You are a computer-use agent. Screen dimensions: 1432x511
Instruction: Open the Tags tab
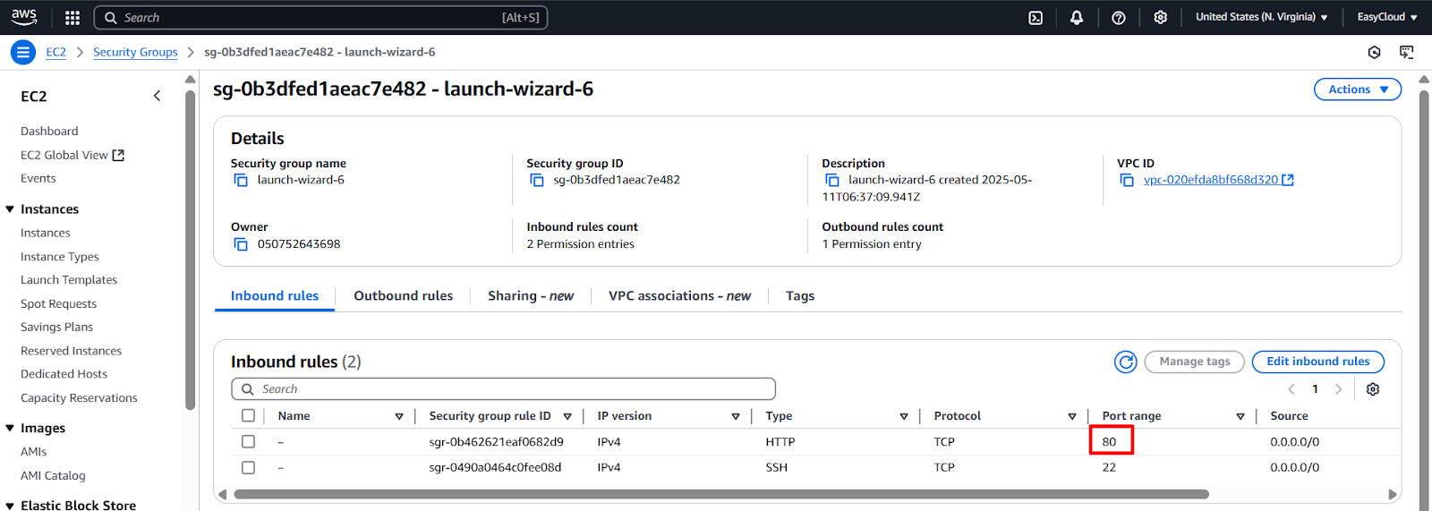800,296
